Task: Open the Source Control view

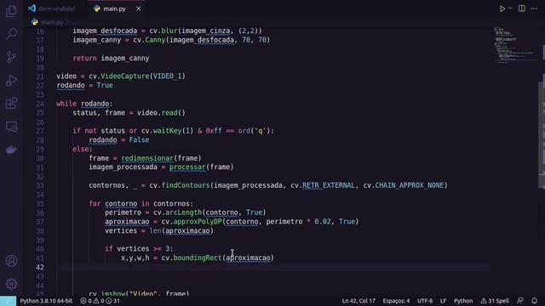Action: pos(11,57)
